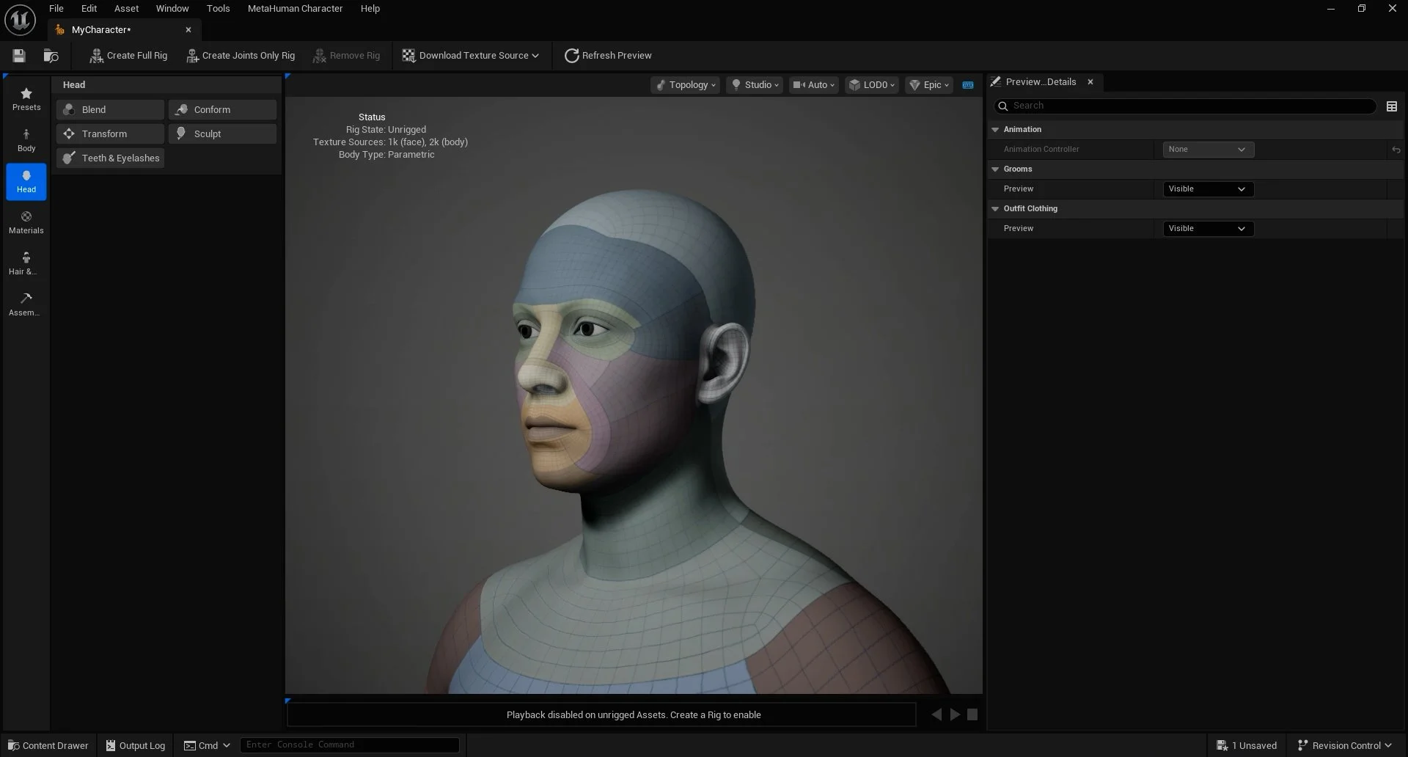Image resolution: width=1408 pixels, height=757 pixels.
Task: Click the Save asset icon
Action: point(19,56)
